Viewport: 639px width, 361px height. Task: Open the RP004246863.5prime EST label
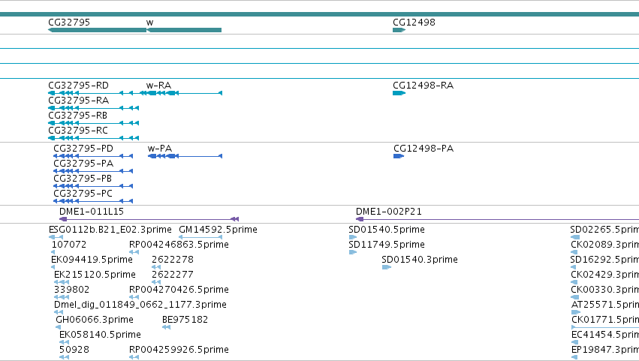[x=179, y=245]
